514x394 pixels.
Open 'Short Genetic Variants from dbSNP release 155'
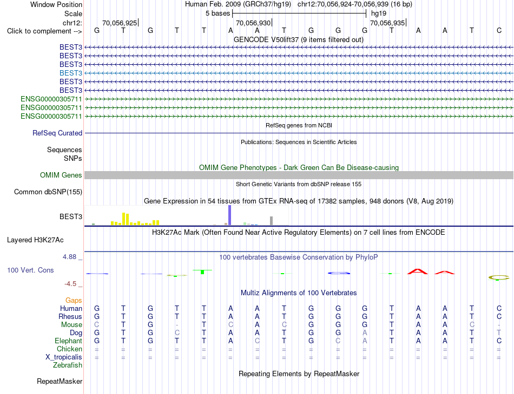[x=299, y=184]
